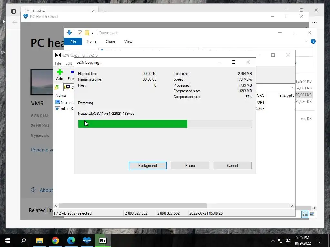Click the browser back arrow
330x247 pixels.
pos(15,22)
